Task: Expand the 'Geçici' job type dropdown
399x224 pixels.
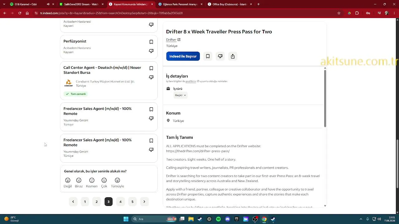Action: click(180, 95)
